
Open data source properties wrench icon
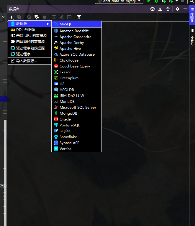tap(37, 17)
